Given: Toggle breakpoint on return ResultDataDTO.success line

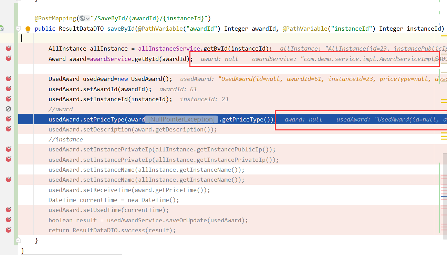Looking at the screenshot, I should click(9, 230).
